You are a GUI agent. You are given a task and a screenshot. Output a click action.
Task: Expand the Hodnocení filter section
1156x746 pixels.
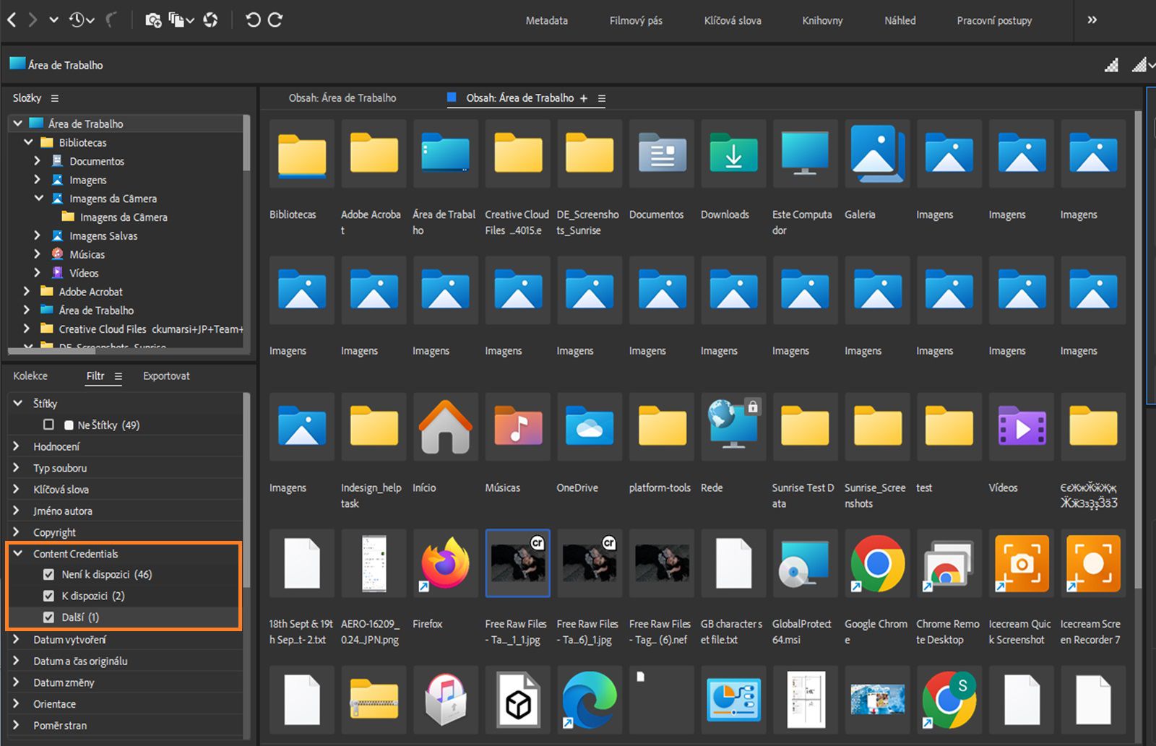(x=17, y=446)
